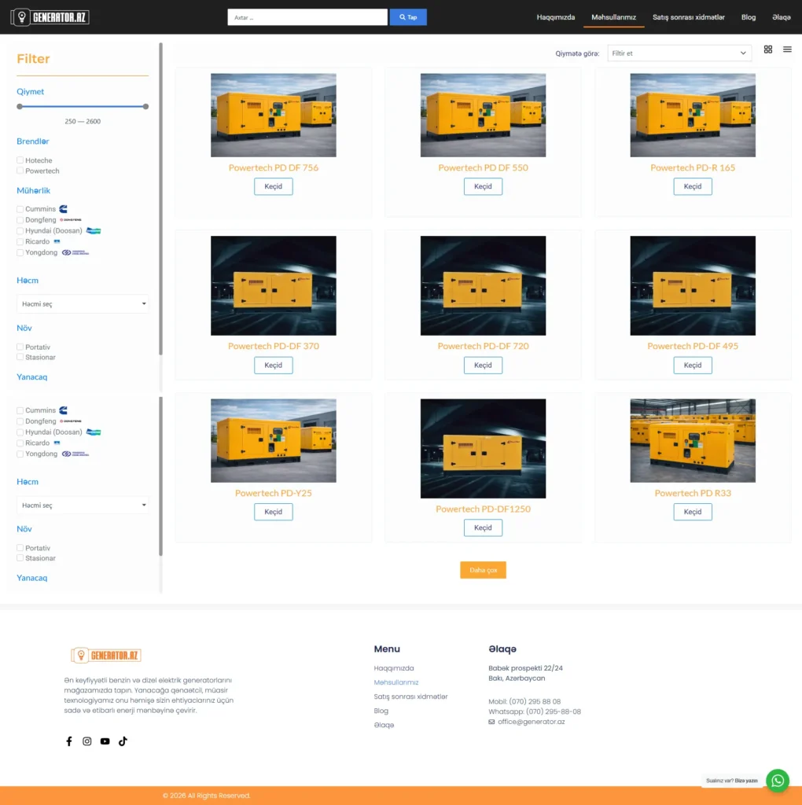Open the second Həcmi seç dropdown

pos(83,505)
